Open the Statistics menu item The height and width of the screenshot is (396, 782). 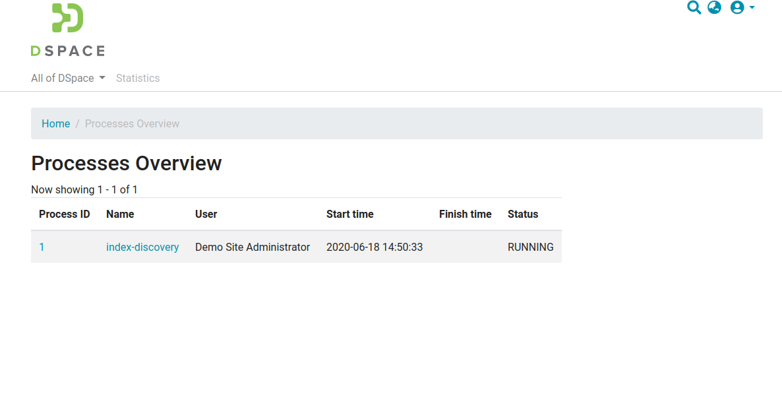(138, 78)
